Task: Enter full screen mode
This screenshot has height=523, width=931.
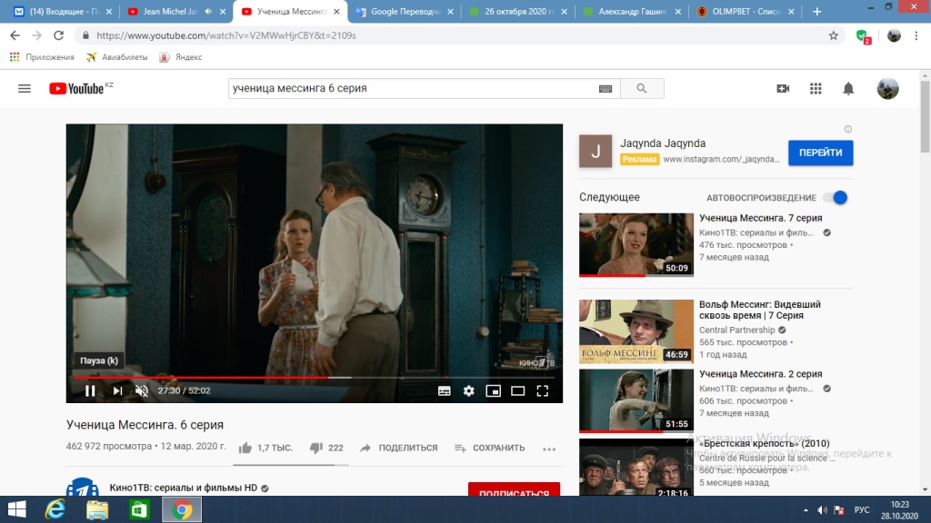Action: coord(542,390)
